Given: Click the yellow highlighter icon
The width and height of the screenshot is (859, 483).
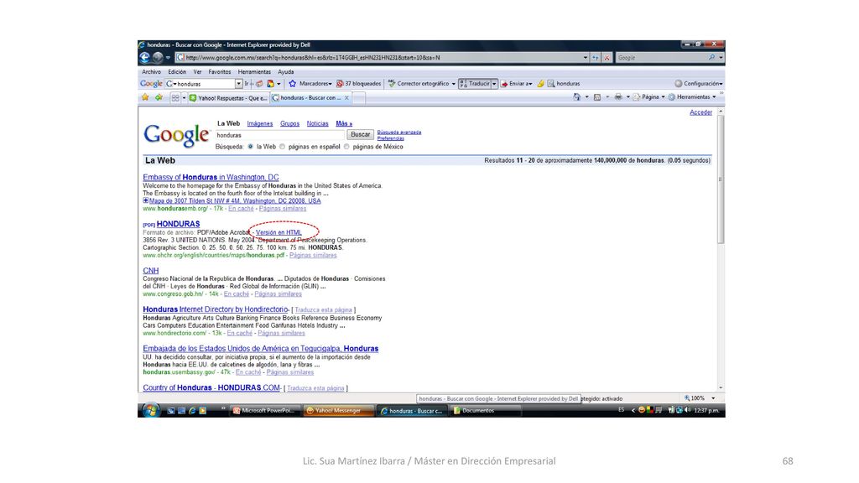Looking at the screenshot, I should point(541,84).
